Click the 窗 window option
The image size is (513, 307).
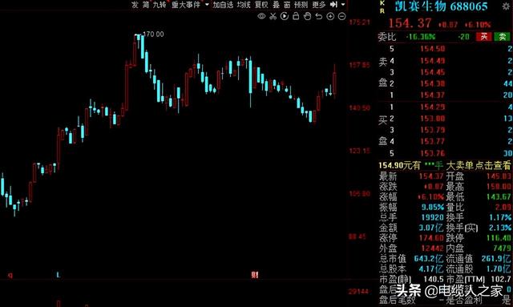(x=287, y=5)
